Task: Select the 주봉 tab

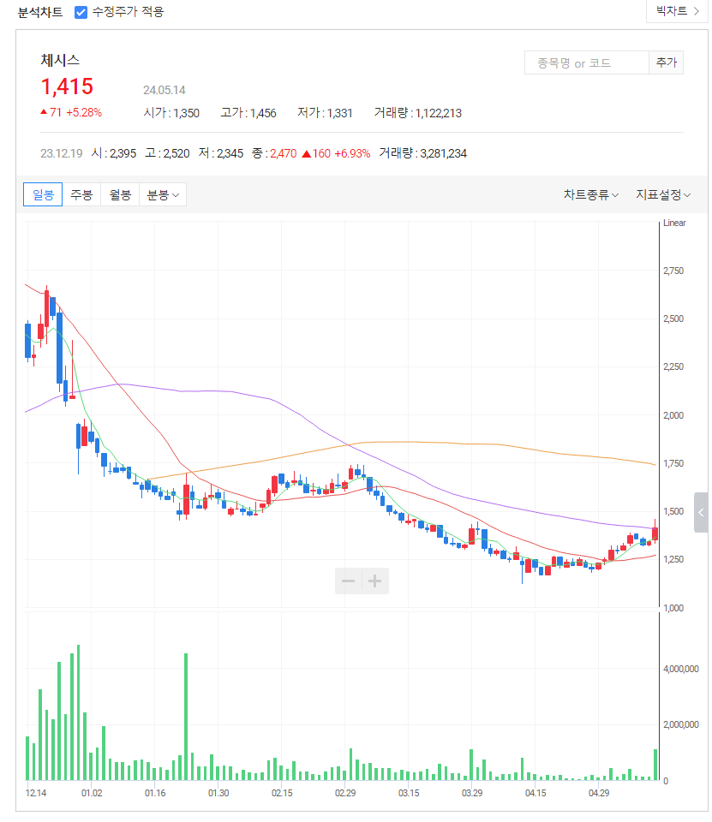Action: 81,194
